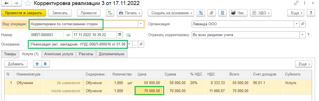Open Организация record with open icon
The image size is (319, 101).
coord(303,24)
